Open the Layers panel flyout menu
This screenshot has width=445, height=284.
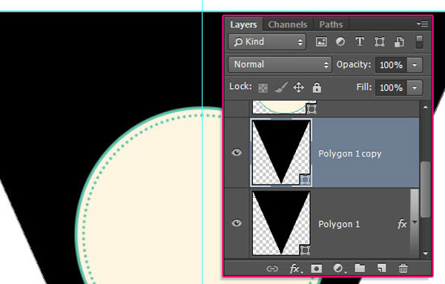pos(423,24)
